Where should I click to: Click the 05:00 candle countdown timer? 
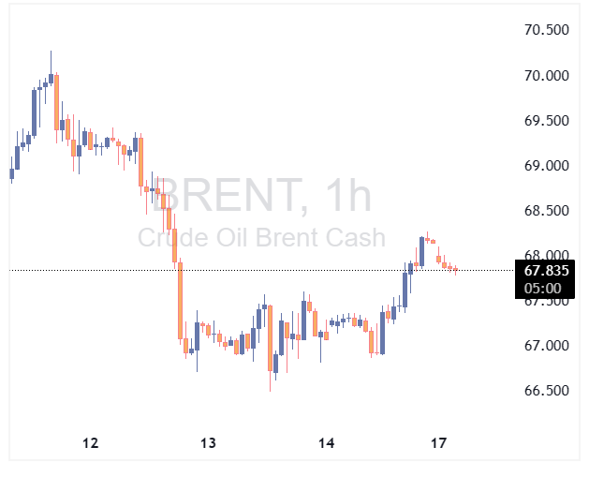coord(541,288)
